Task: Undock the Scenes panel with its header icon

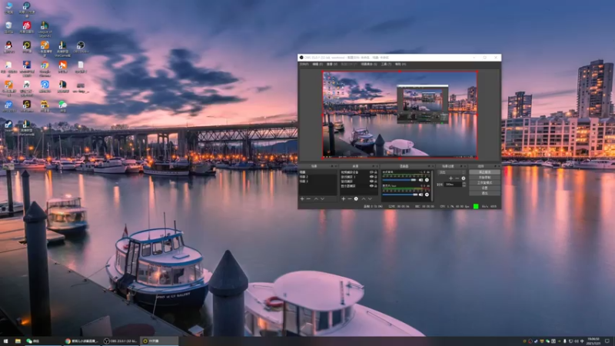Action: [332, 166]
